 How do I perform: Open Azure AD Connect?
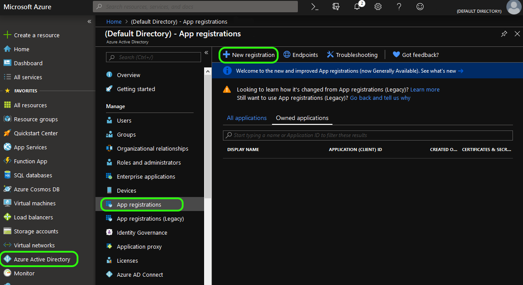tap(134, 274)
